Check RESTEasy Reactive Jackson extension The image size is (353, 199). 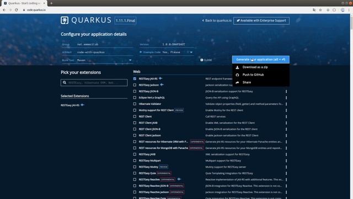135,192
